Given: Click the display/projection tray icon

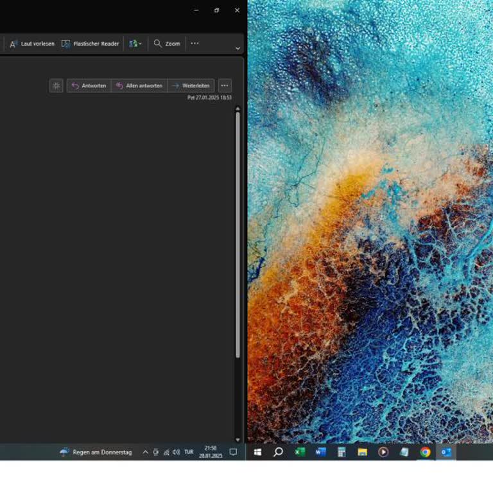Looking at the screenshot, I should pos(155,453).
